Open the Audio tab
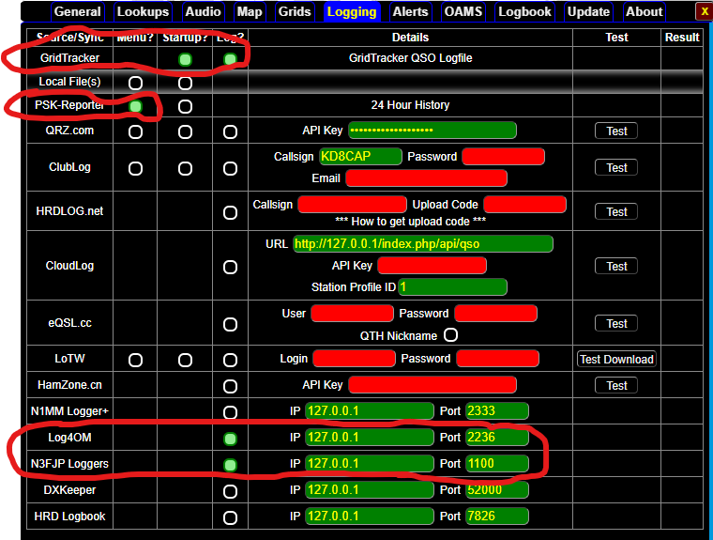Screen dimensions: 713x540 pos(203,12)
